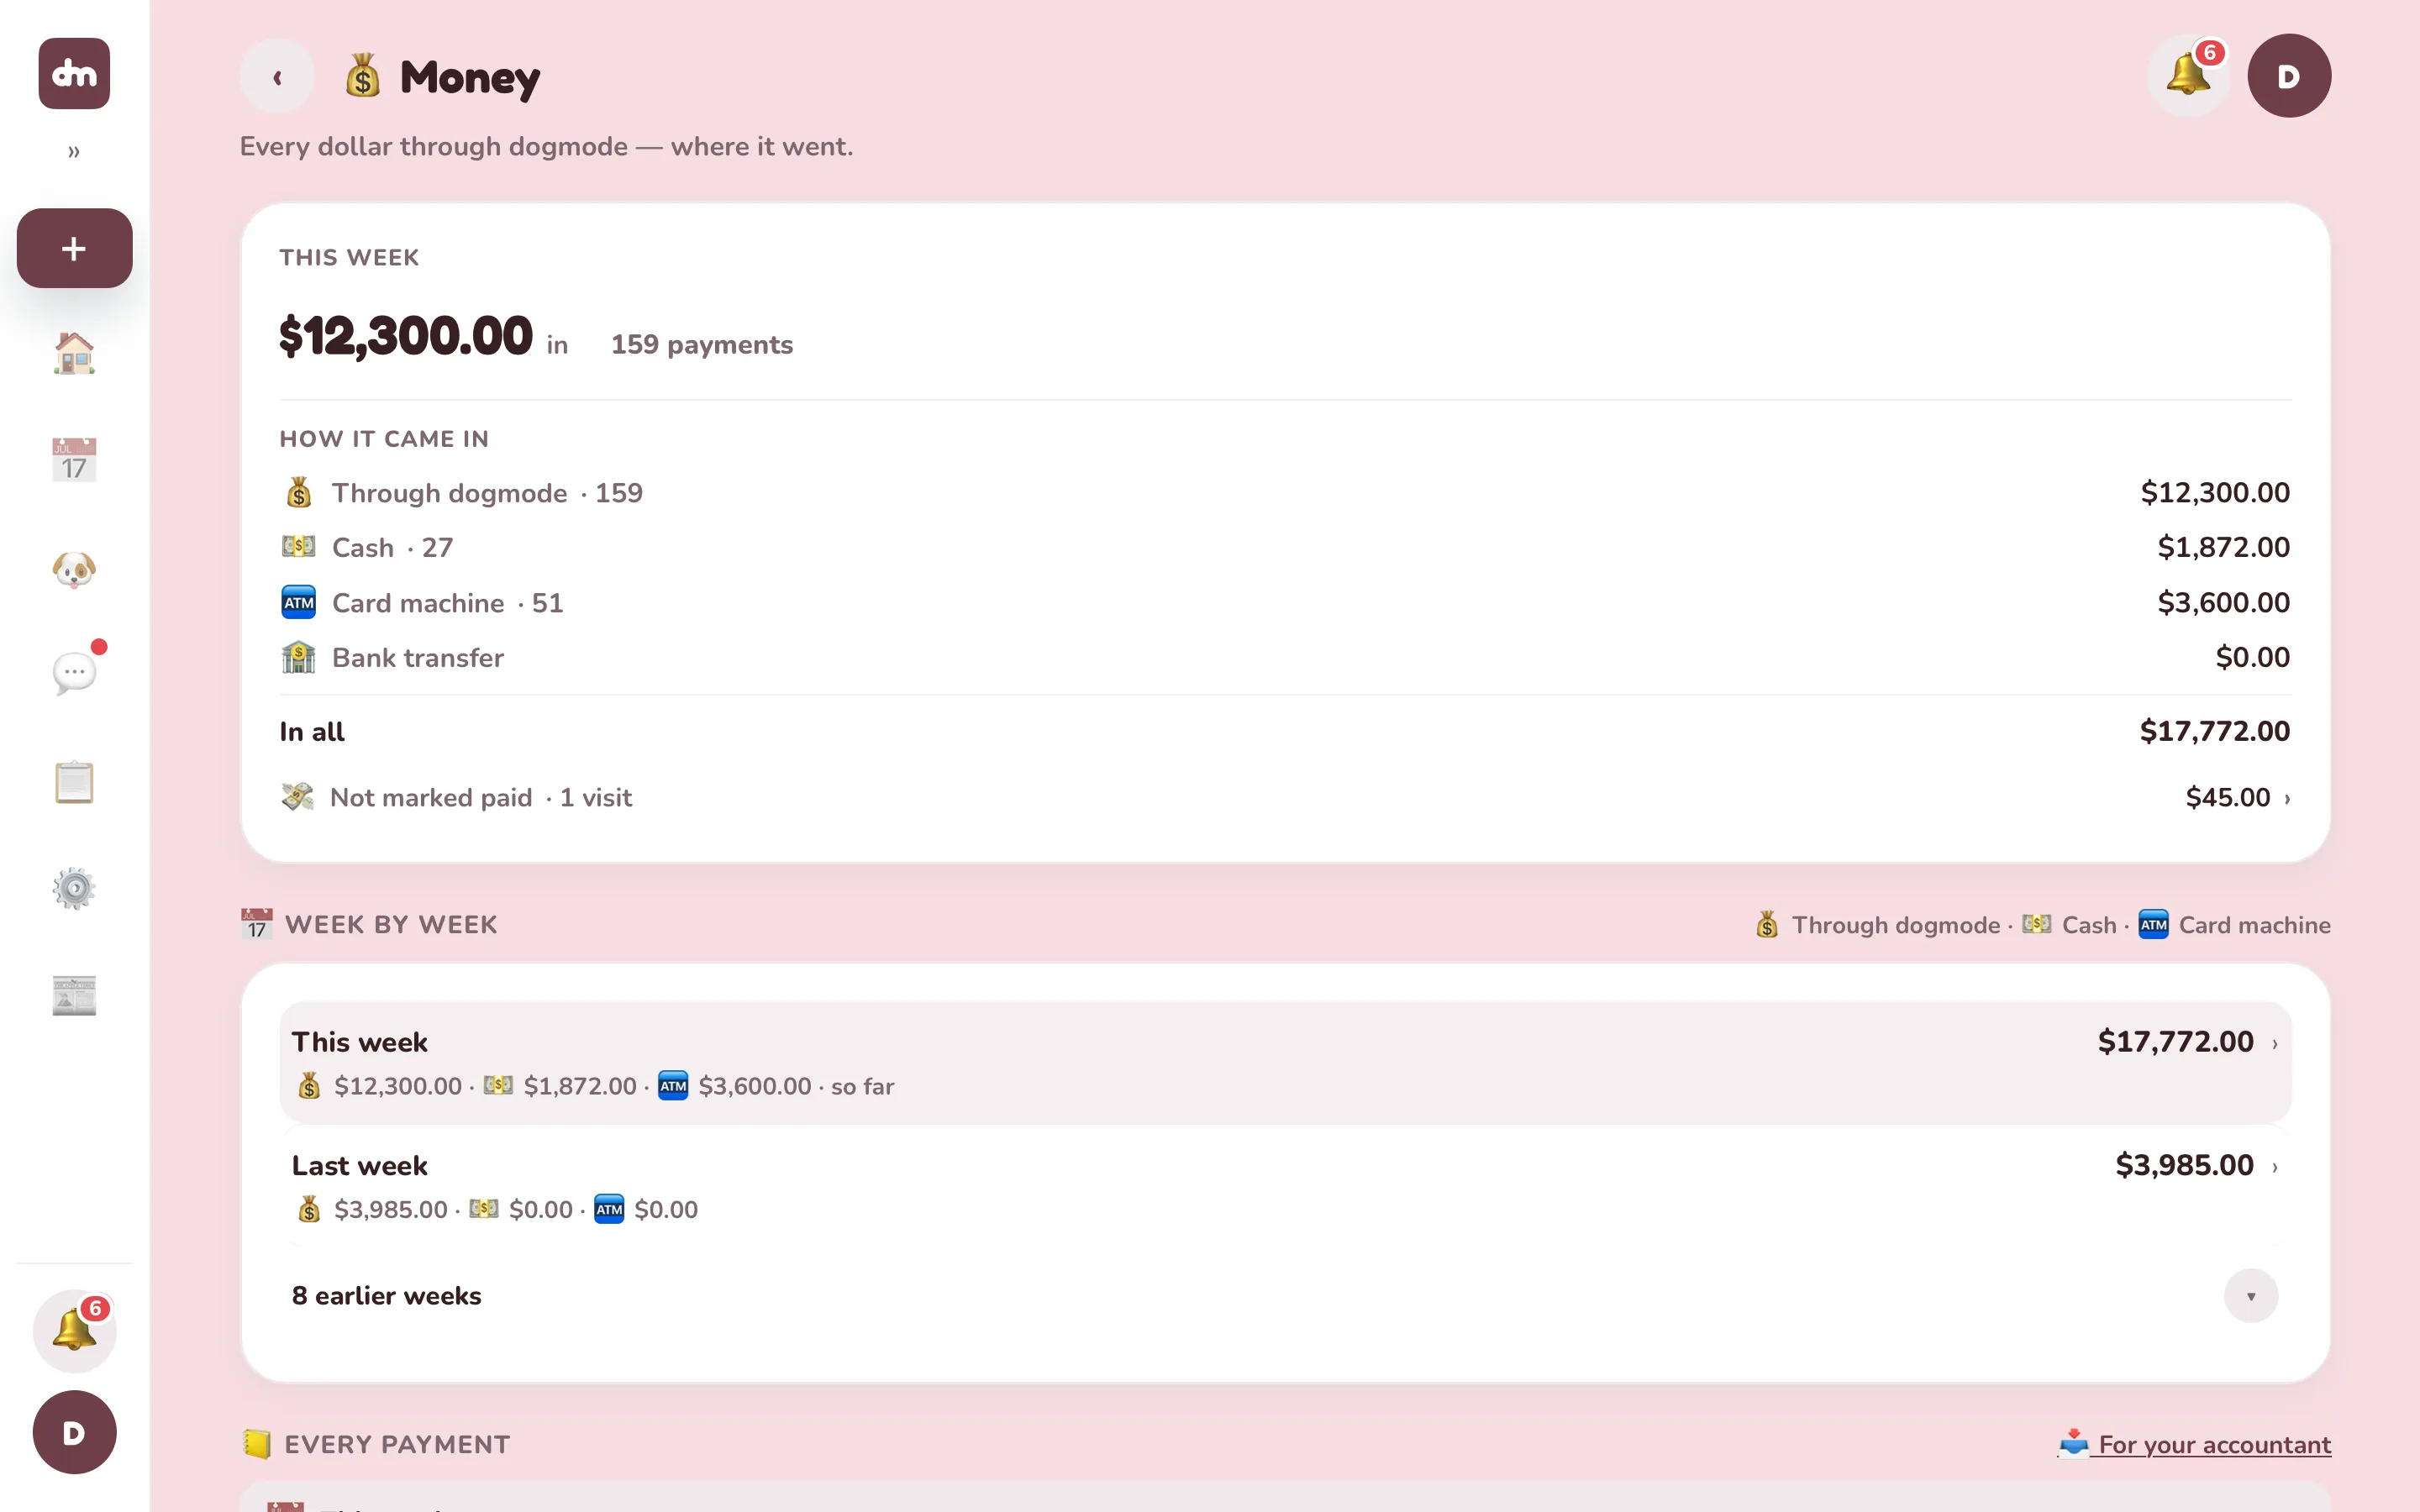The width and height of the screenshot is (2420, 1512).
Task: Click the $1,872.00 Cash amount
Action: pos(2223,547)
